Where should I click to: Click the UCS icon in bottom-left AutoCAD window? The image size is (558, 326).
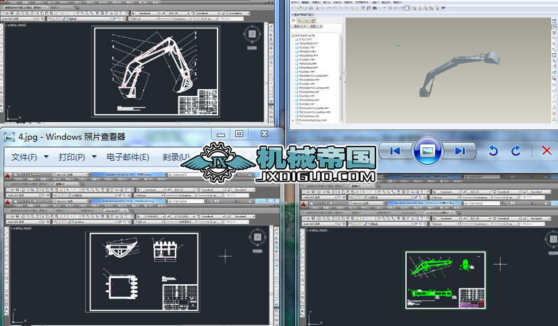(x=19, y=317)
